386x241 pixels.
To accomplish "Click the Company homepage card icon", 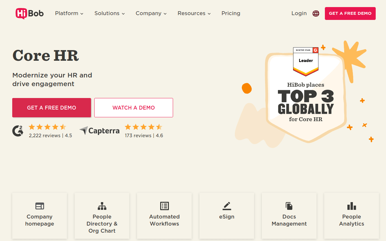I will click(x=40, y=206).
